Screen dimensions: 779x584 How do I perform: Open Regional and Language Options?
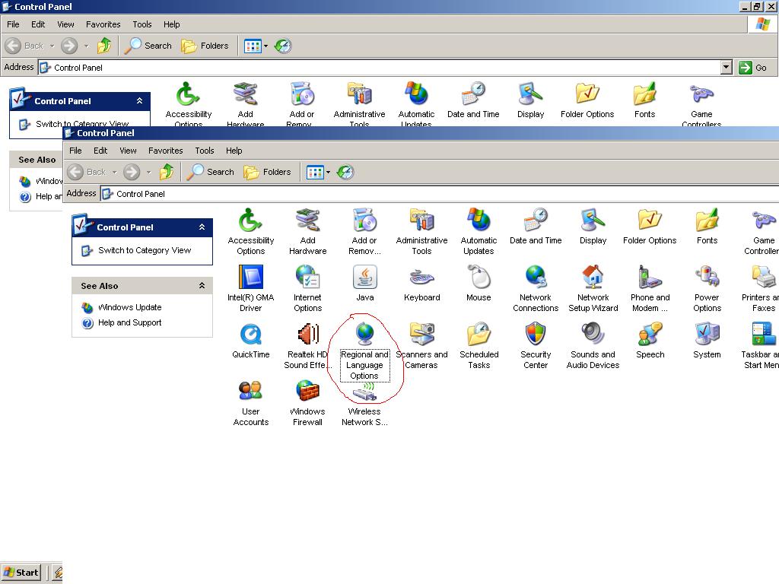tap(364, 351)
